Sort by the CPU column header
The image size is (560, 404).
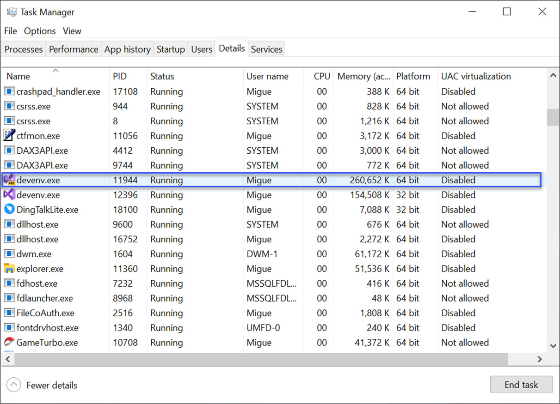(x=319, y=76)
